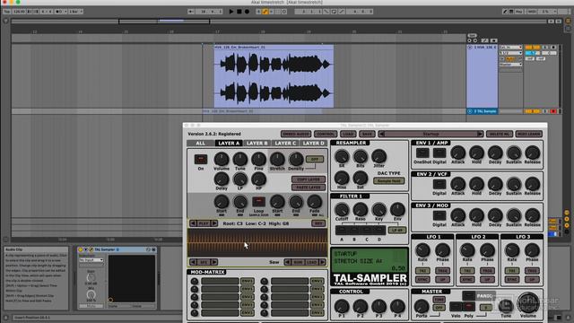Open the DAC TYPE Sample Hold dropdown
Image resolution: width=574 pixels, height=323 pixels.
[x=388, y=181]
